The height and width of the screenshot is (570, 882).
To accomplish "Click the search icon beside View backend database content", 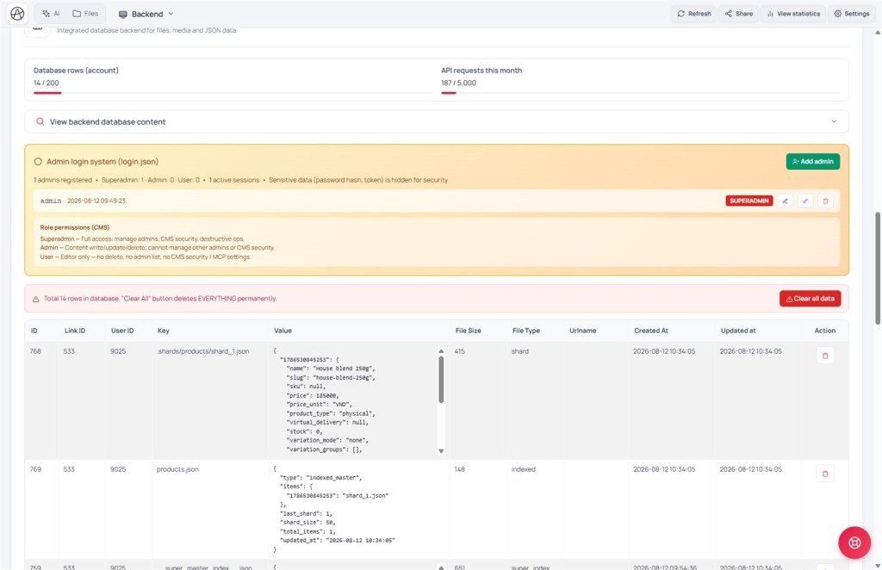I will [40, 121].
